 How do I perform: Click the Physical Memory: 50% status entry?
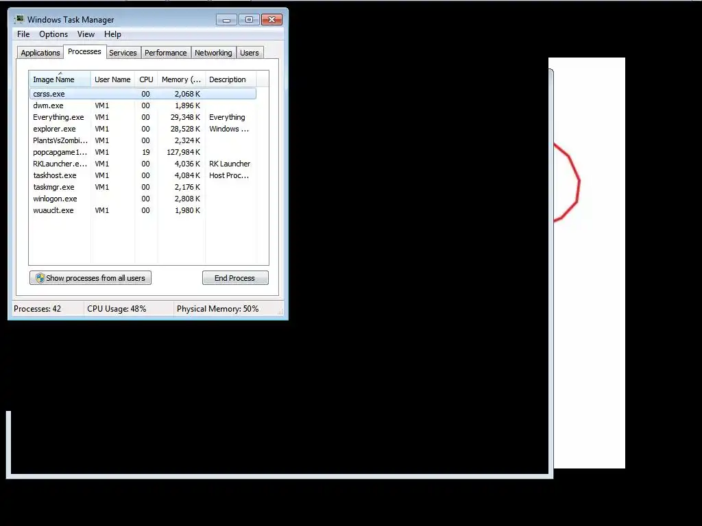(217, 309)
